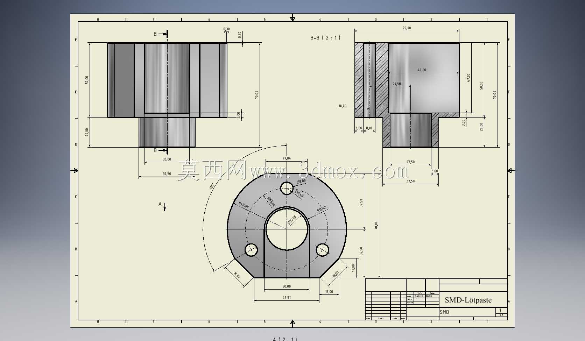Select the 47,50 dimension in the section view

tap(422, 70)
